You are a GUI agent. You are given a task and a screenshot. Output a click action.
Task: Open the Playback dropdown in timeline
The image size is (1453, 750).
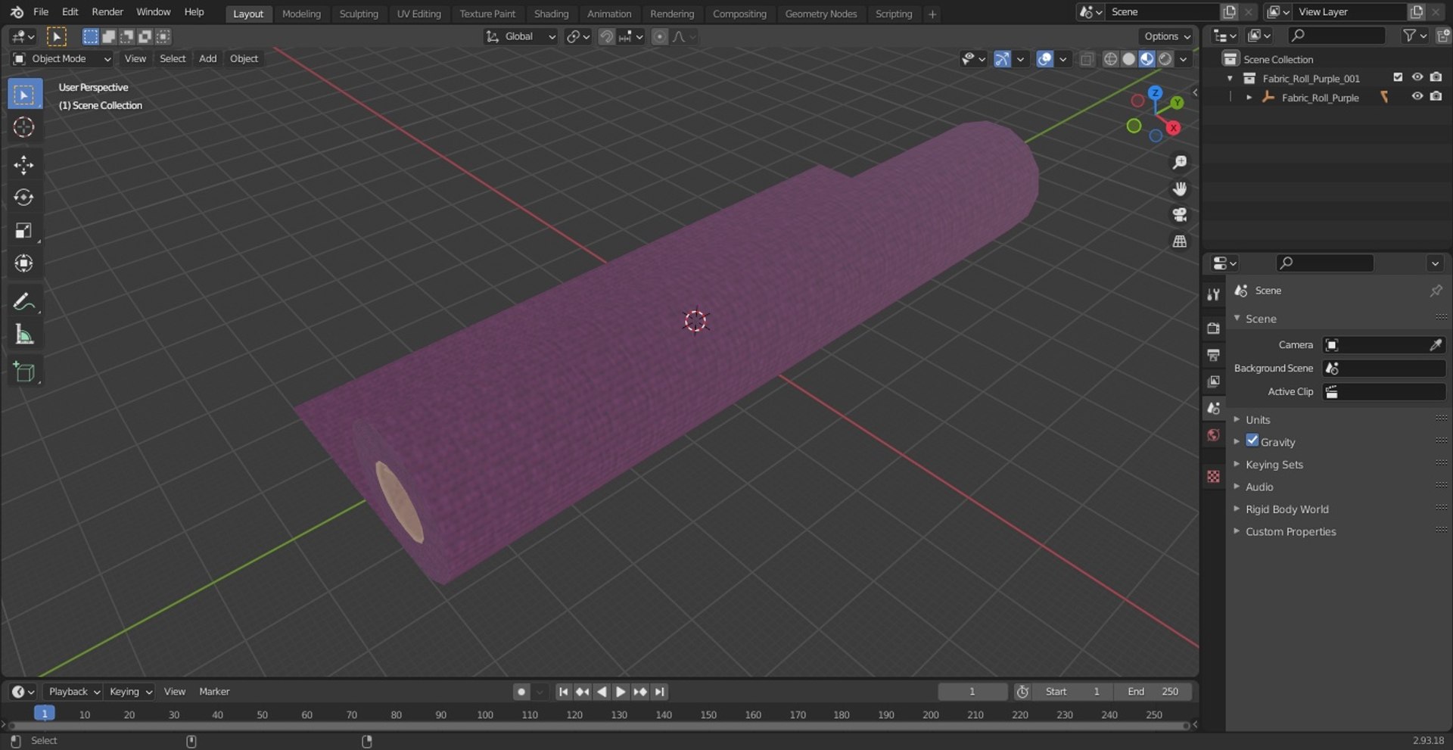[73, 692]
